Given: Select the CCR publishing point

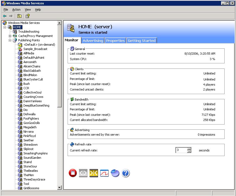Looking at the screenshot, I should click(x=26, y=88).
